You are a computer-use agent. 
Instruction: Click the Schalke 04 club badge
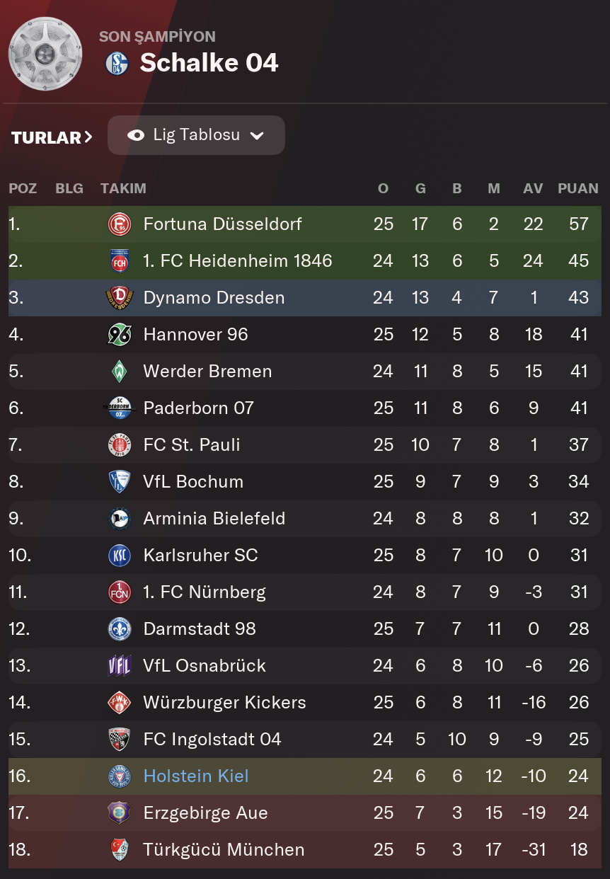(117, 64)
